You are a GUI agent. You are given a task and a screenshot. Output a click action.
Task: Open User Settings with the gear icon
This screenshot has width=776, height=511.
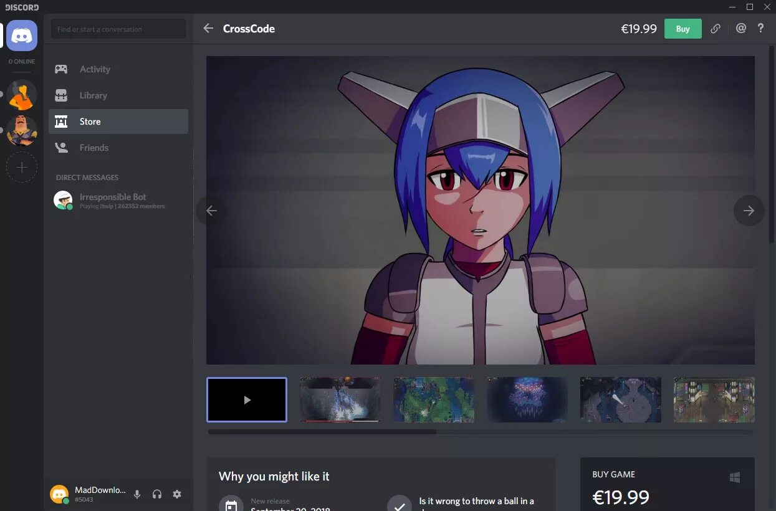(177, 494)
